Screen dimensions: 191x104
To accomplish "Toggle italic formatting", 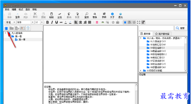I will coord(52,22).
